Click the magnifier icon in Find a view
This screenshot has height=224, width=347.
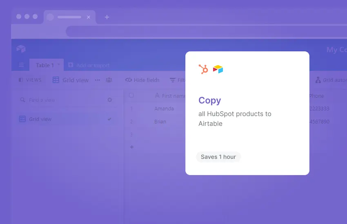coord(22,100)
